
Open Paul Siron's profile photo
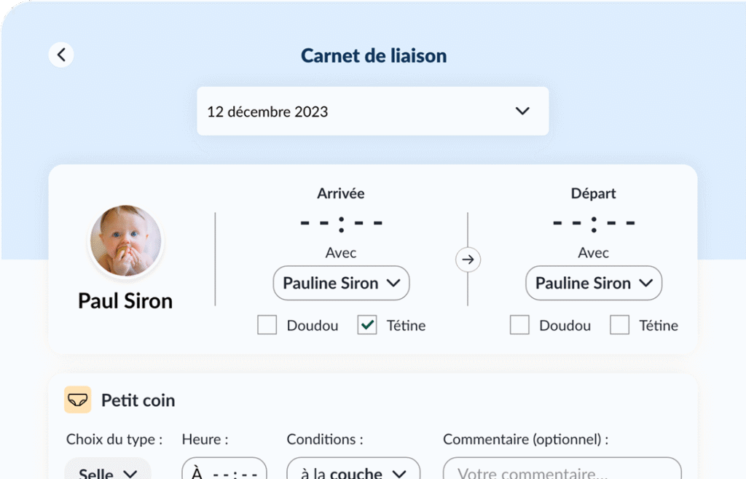tap(126, 241)
